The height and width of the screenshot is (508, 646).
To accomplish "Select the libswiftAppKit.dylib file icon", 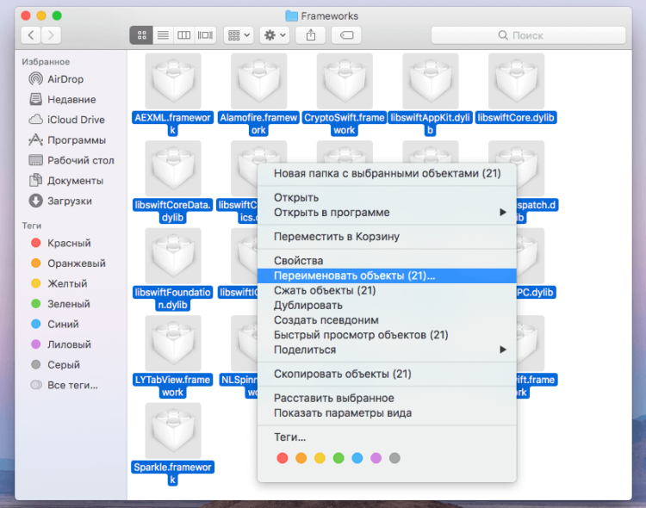I will pos(431,81).
